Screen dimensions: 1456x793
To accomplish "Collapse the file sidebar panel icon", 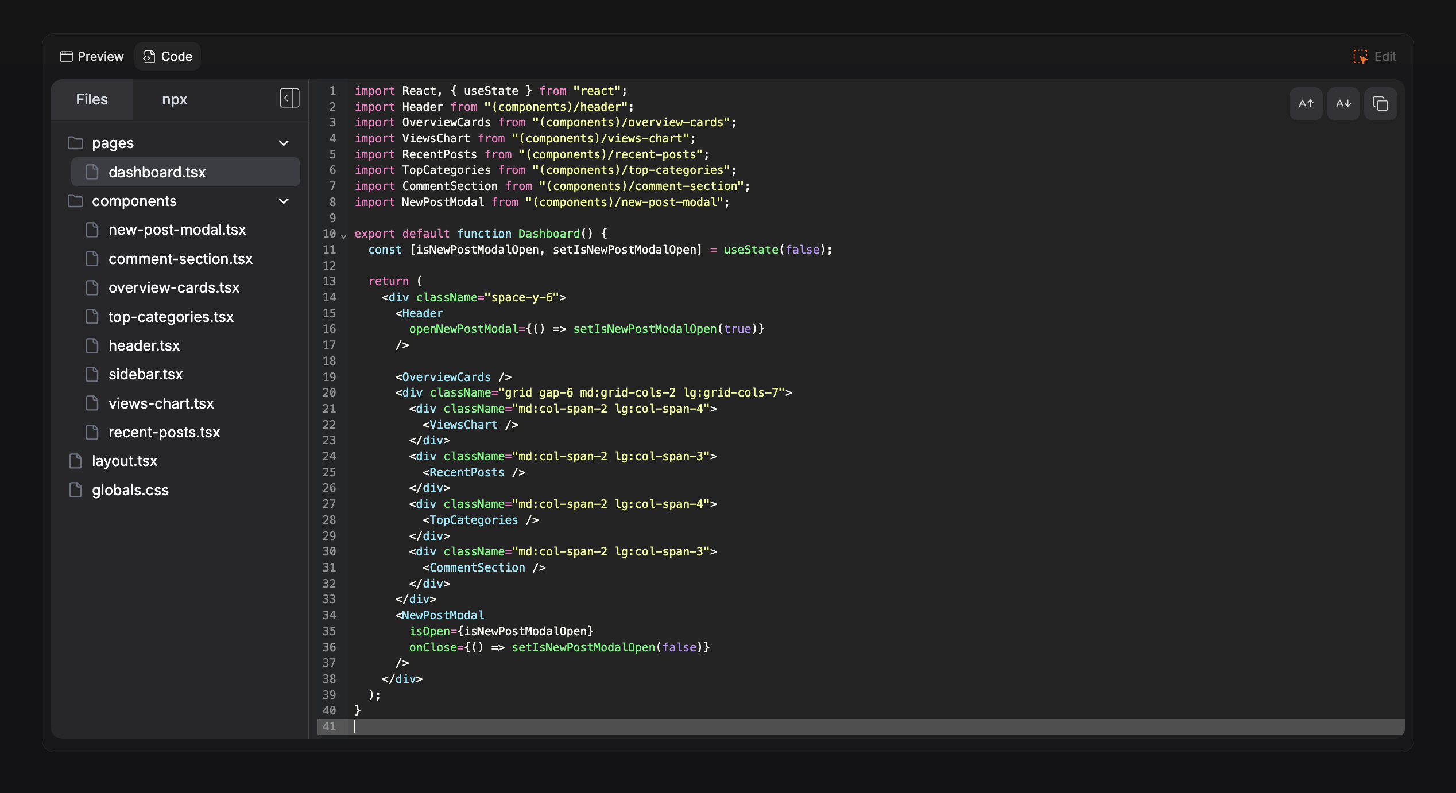I will click(x=289, y=98).
